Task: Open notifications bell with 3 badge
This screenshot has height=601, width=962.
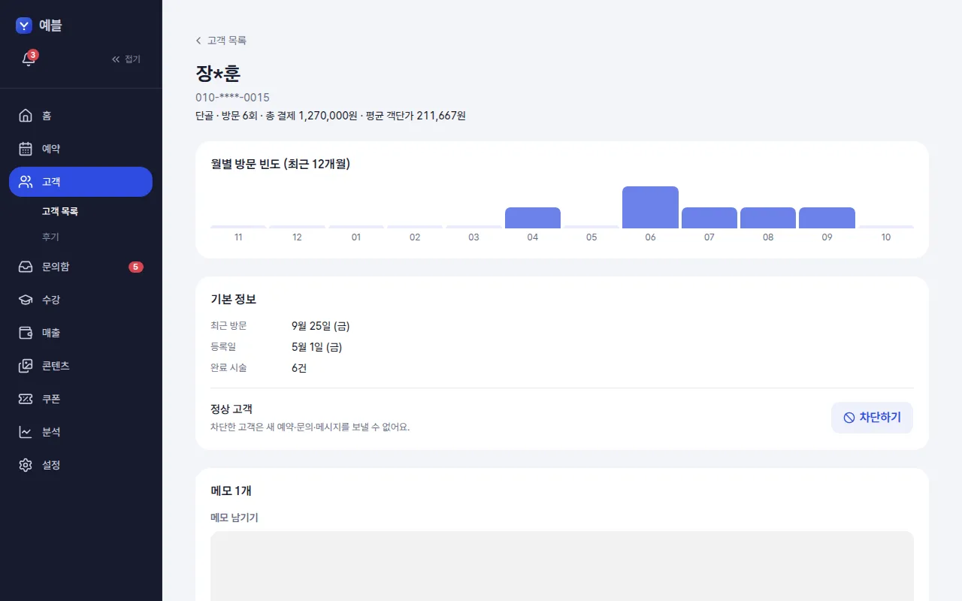Action: (x=29, y=59)
